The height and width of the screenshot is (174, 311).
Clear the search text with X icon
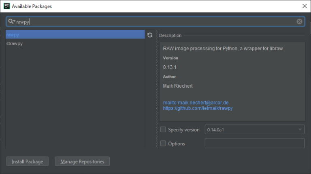tap(299, 21)
